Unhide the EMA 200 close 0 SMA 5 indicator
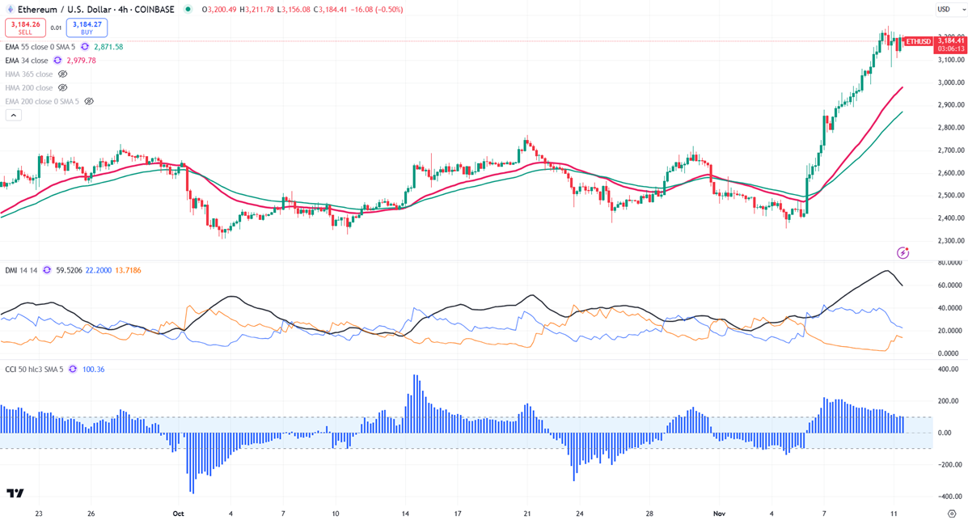968x520 pixels. [x=89, y=101]
